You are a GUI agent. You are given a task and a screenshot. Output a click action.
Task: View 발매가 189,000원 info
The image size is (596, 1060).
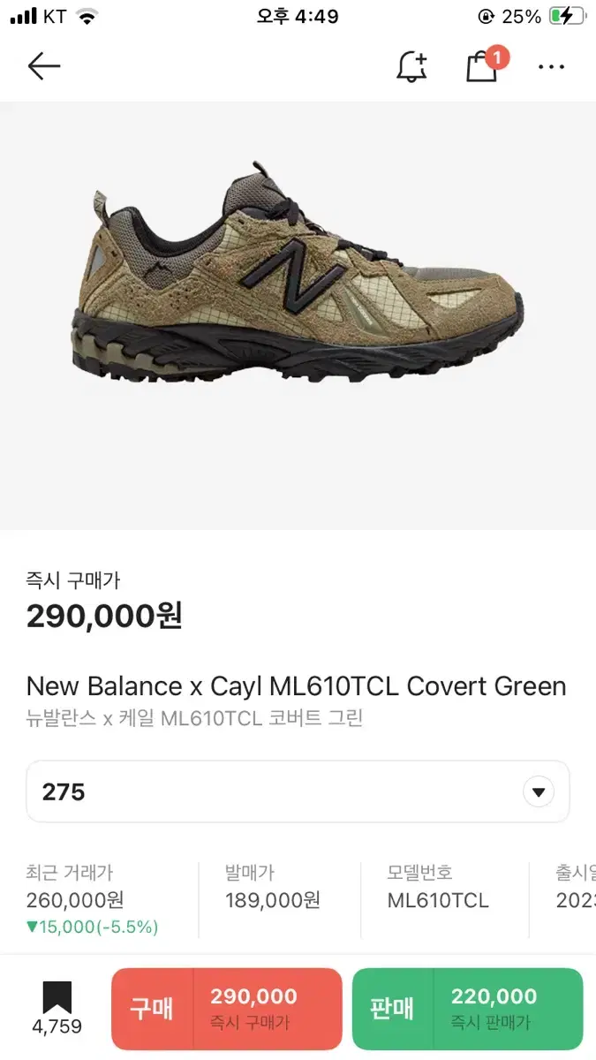point(273,886)
